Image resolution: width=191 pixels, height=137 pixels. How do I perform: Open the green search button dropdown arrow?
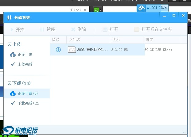coord(101,10)
